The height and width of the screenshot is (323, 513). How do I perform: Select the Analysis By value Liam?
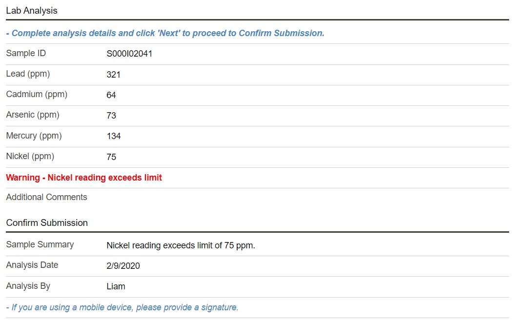click(x=116, y=286)
